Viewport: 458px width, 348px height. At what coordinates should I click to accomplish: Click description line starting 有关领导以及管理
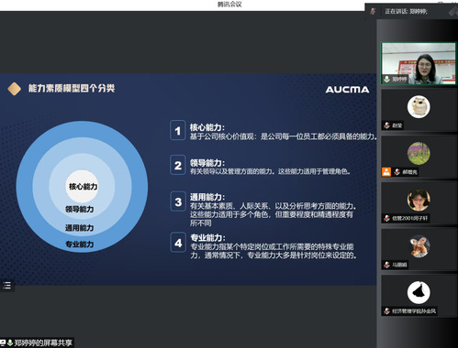(x=270, y=171)
